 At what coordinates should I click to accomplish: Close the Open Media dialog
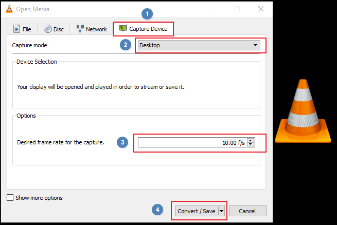point(261,9)
